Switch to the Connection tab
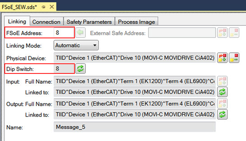This screenshot has height=141, width=246. (x=46, y=22)
